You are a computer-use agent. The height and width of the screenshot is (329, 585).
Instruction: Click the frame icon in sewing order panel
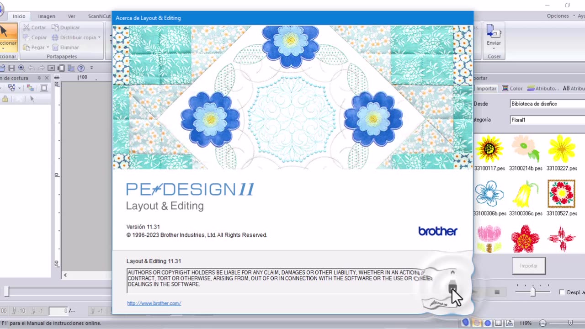coord(44,88)
